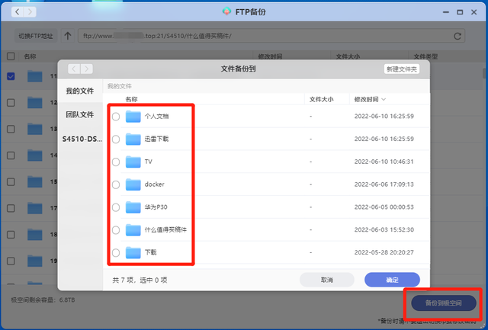Open 团队文件 tab in sidebar

(80, 115)
